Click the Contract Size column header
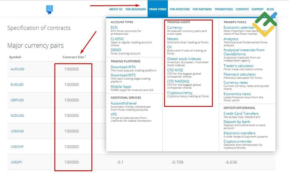The width and height of the screenshot is (289, 180). pos(73,57)
